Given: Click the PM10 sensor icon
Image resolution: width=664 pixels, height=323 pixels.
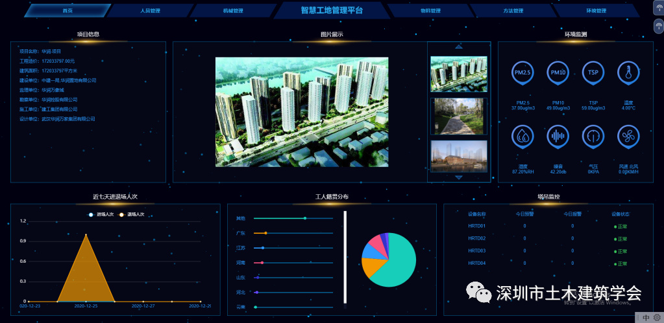Looking at the screenshot, I should [x=558, y=73].
